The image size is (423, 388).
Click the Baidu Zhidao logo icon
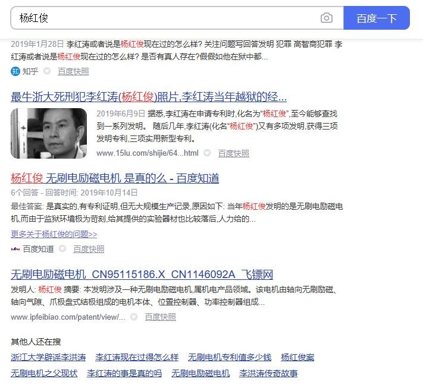click(x=15, y=249)
